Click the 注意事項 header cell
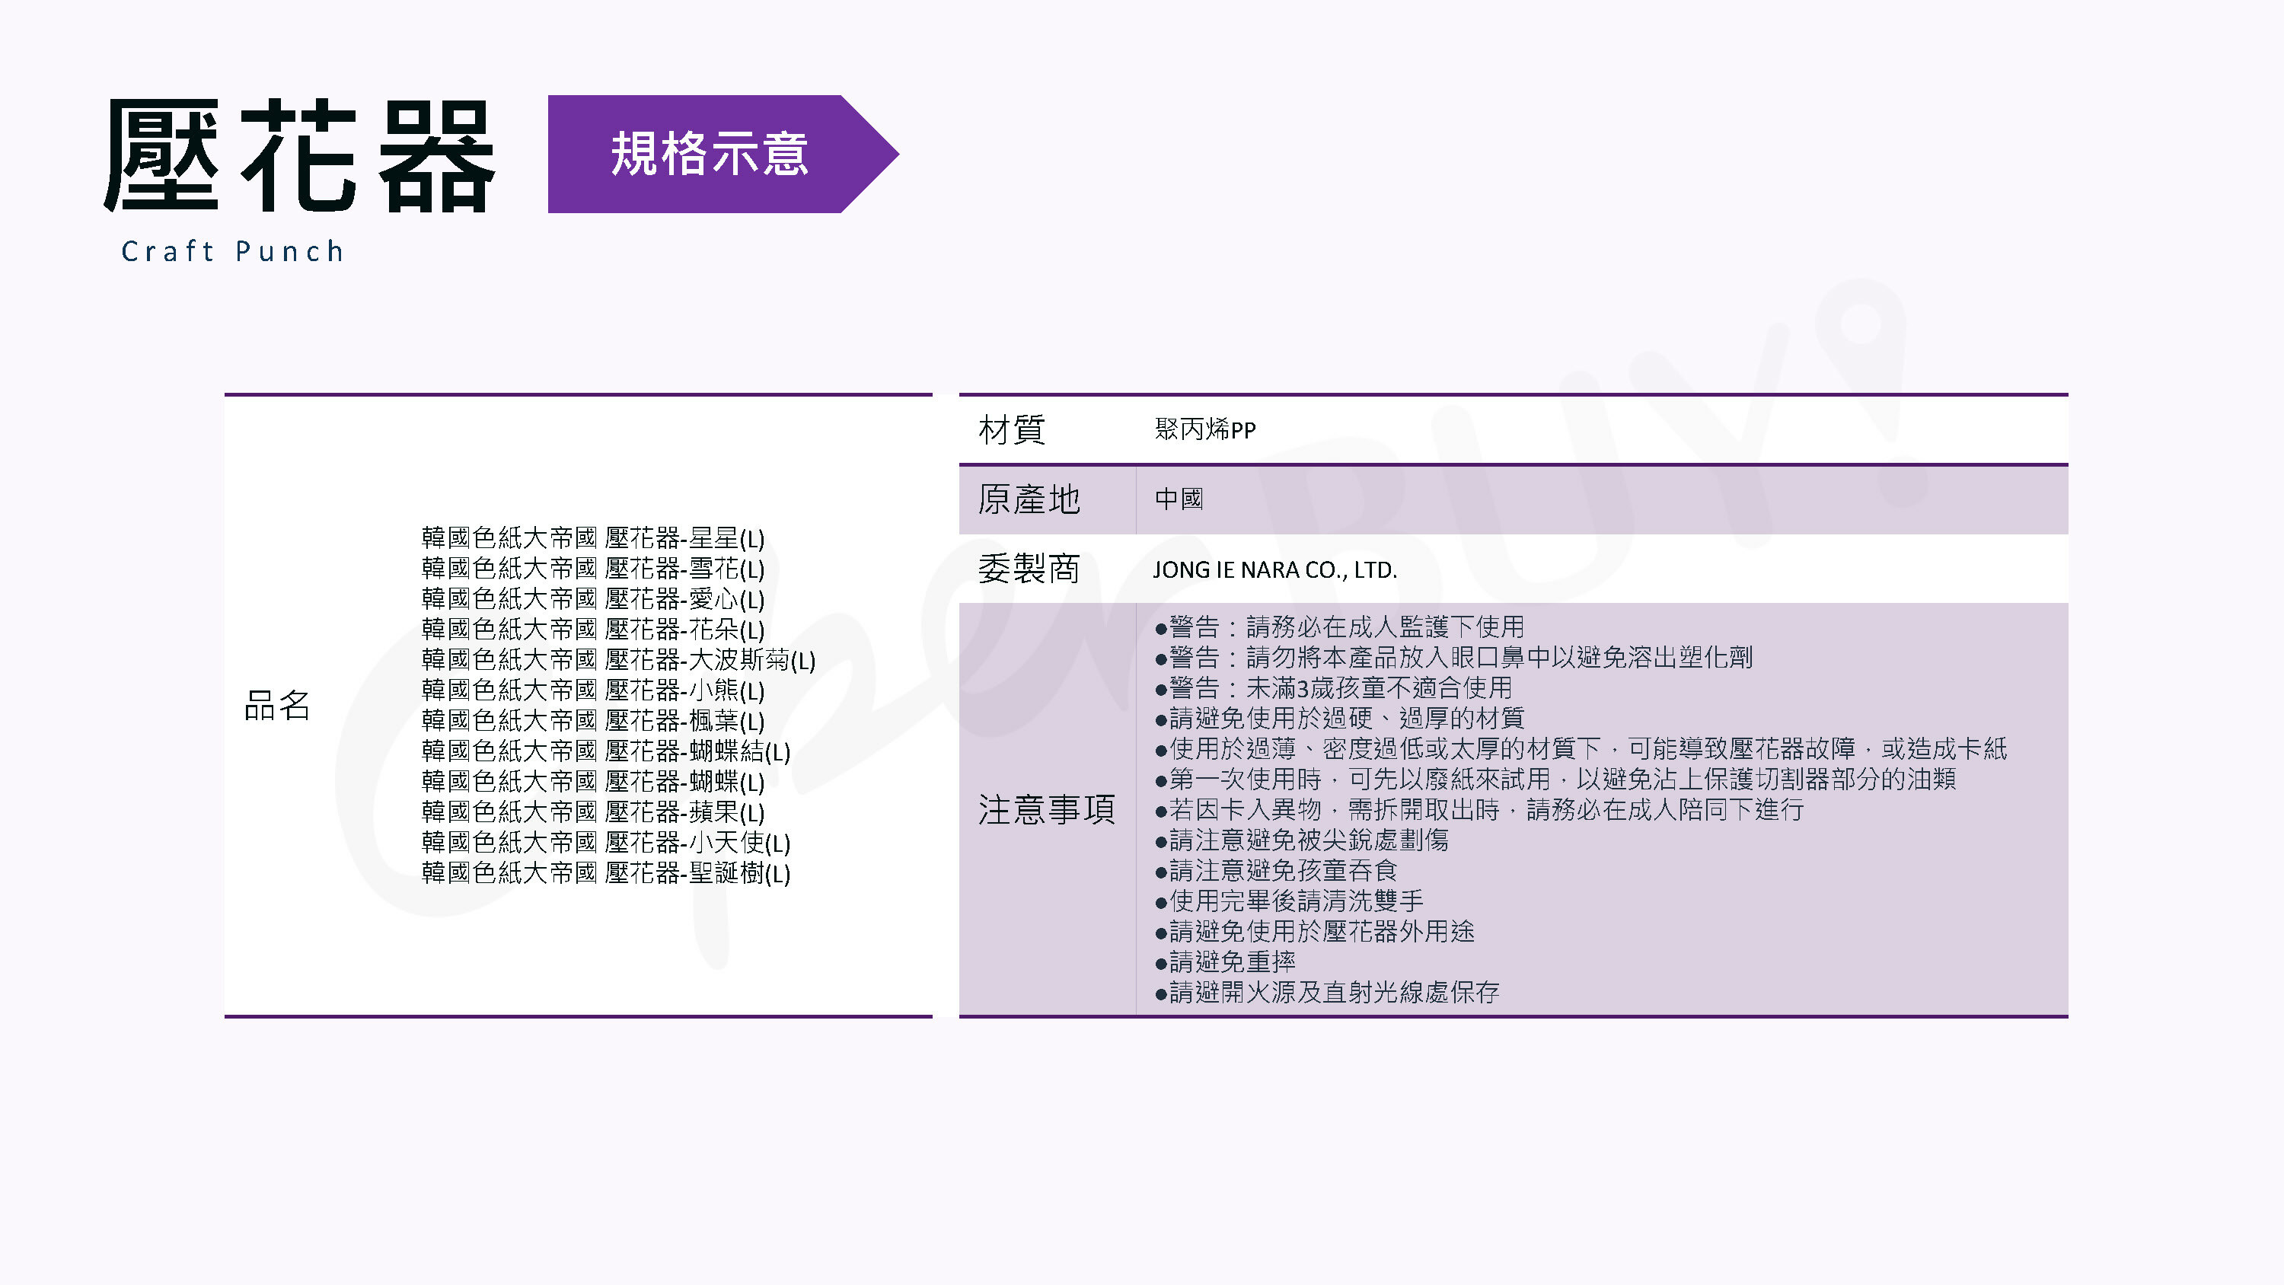The height and width of the screenshot is (1285, 2284). (1046, 810)
